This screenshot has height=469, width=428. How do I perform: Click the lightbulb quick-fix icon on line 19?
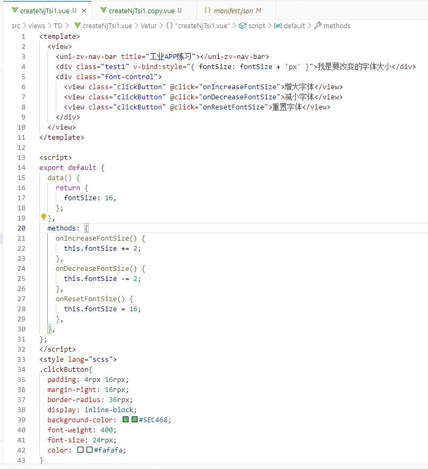pyautogui.click(x=44, y=217)
